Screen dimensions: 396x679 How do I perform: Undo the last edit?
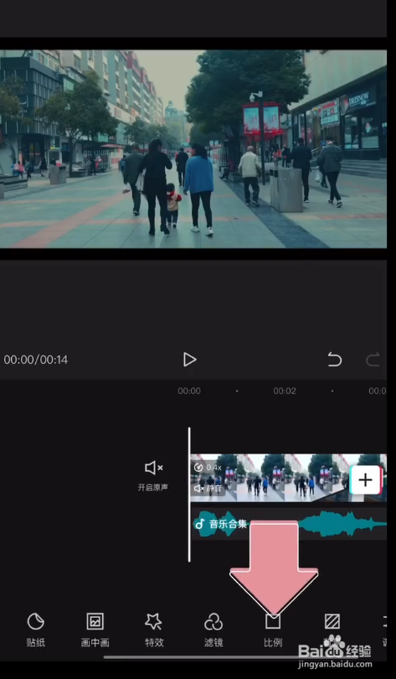pyautogui.click(x=334, y=360)
